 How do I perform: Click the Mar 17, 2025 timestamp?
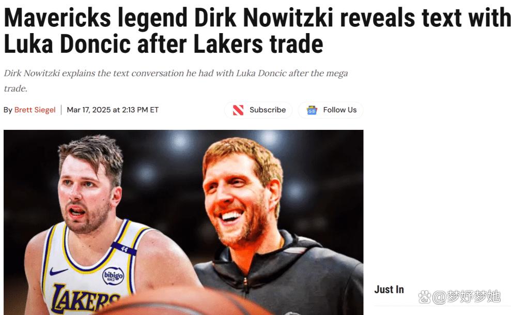tap(113, 110)
